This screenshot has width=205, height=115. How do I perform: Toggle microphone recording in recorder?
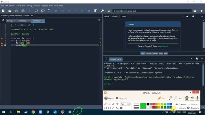[x=197, y=98]
